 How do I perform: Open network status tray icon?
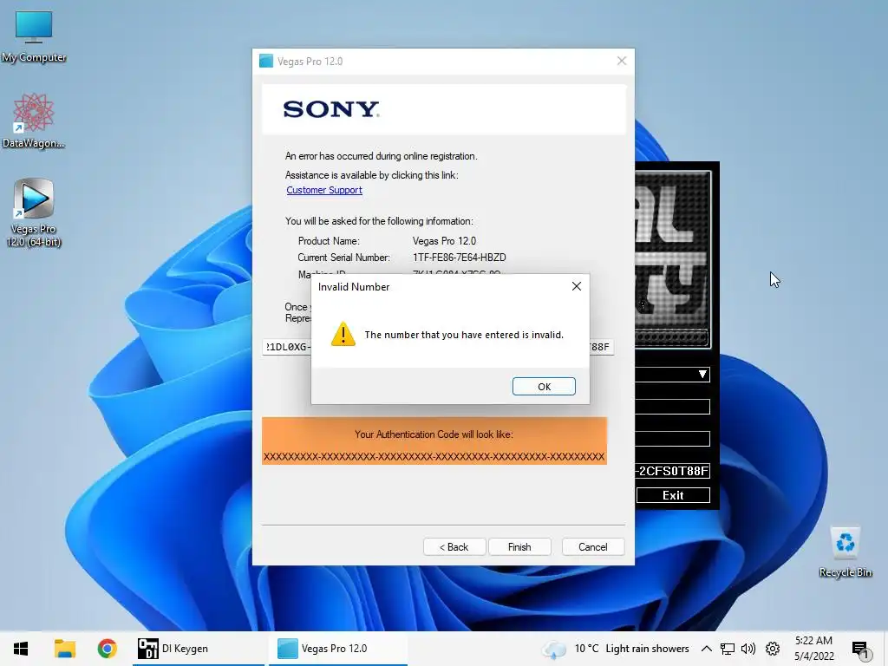pos(728,649)
